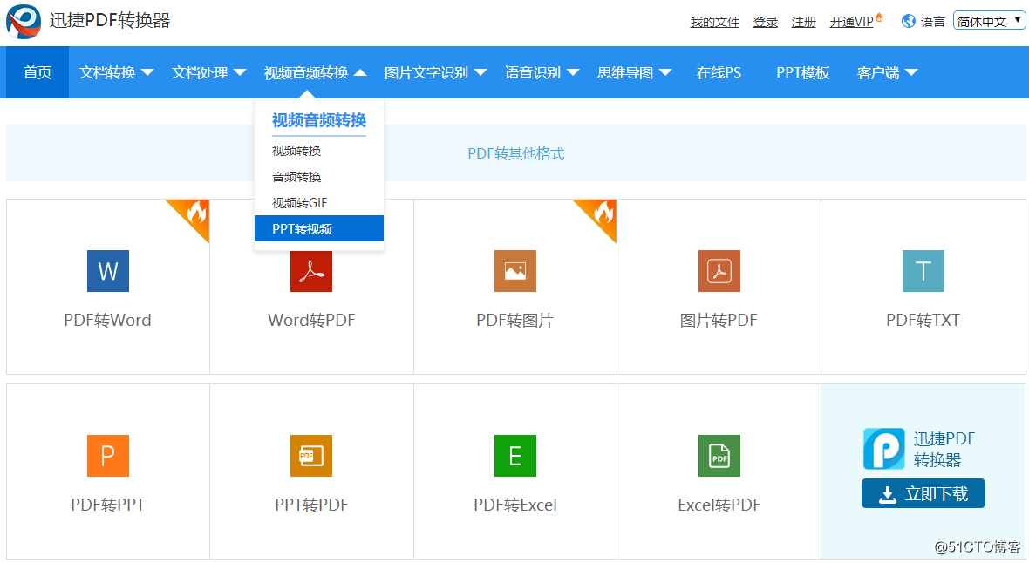Click the 注册 link
This screenshot has height=563, width=1029.
804,23
